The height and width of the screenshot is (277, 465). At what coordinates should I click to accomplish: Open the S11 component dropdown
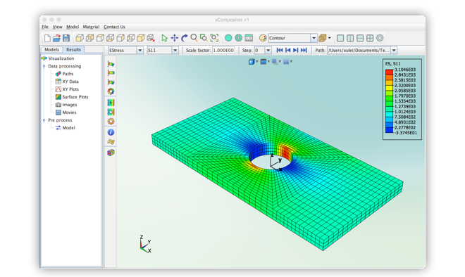(175, 51)
